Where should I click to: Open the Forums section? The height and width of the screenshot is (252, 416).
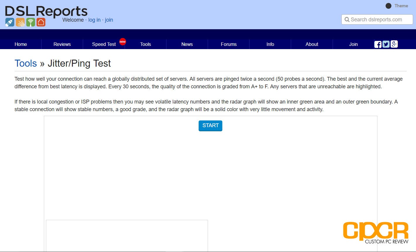click(228, 44)
